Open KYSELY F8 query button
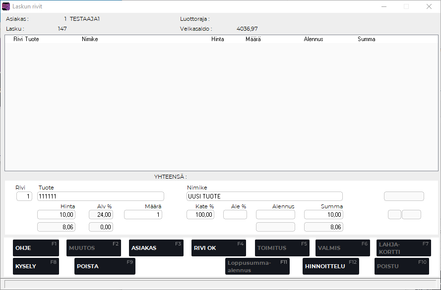The width and height of the screenshot is (441, 290). (x=36, y=266)
